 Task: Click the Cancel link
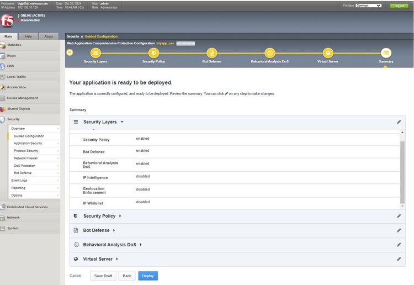76,276
